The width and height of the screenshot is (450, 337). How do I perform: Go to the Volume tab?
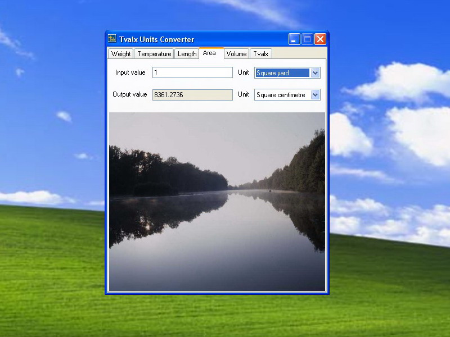pos(236,54)
